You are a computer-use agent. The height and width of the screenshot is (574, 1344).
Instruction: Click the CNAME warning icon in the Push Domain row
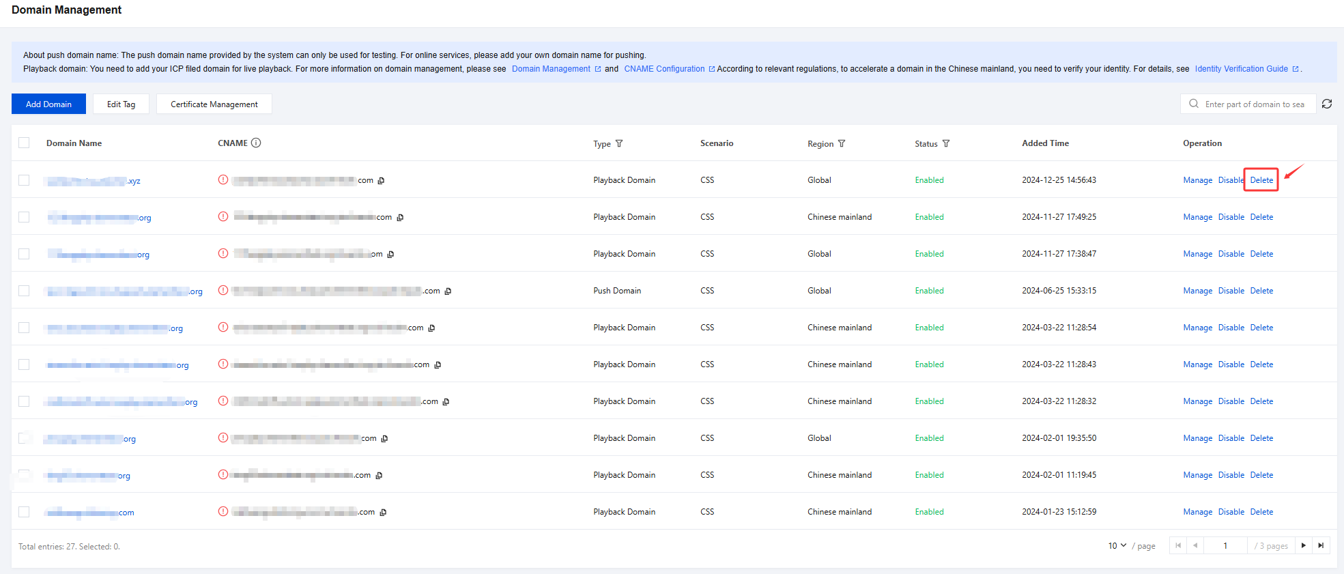tap(223, 290)
